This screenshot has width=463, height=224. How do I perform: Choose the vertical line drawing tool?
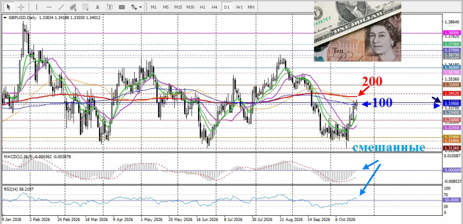point(37,7)
